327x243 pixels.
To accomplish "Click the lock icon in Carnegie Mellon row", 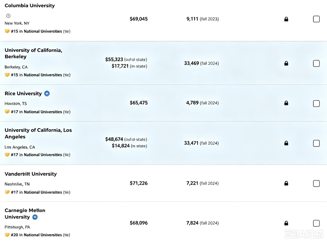I will [x=286, y=223].
